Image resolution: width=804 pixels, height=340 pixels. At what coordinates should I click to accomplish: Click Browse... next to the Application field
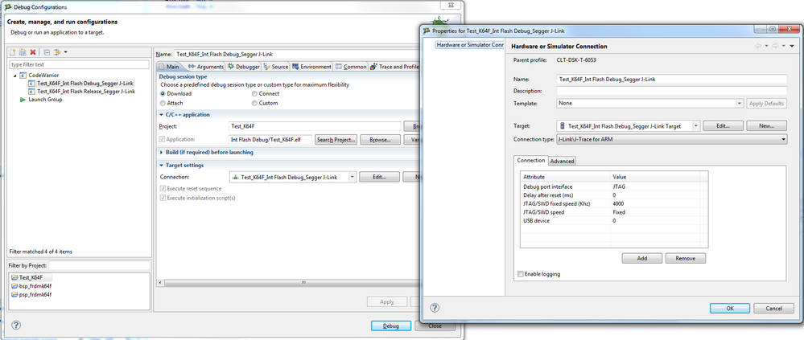click(x=380, y=139)
